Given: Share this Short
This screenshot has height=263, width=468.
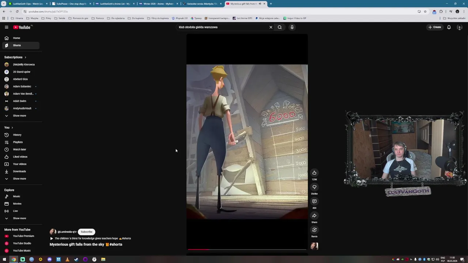Looking at the screenshot, I should (x=314, y=216).
